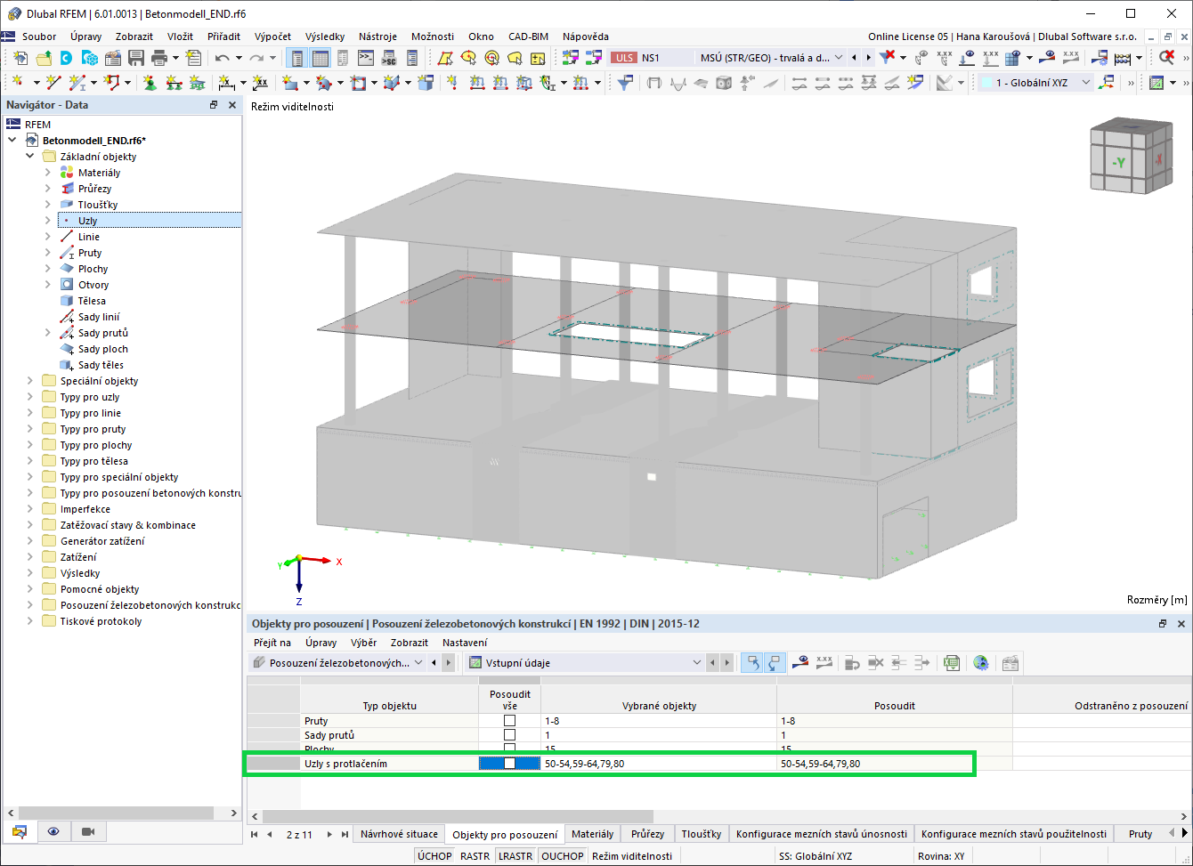Undo the last action using toolbar arrow

[222, 58]
